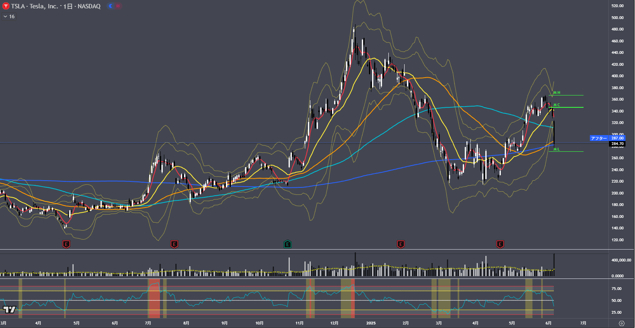Click the 6月 label near the latest candle
This screenshot has width=635, height=328.
(548, 323)
